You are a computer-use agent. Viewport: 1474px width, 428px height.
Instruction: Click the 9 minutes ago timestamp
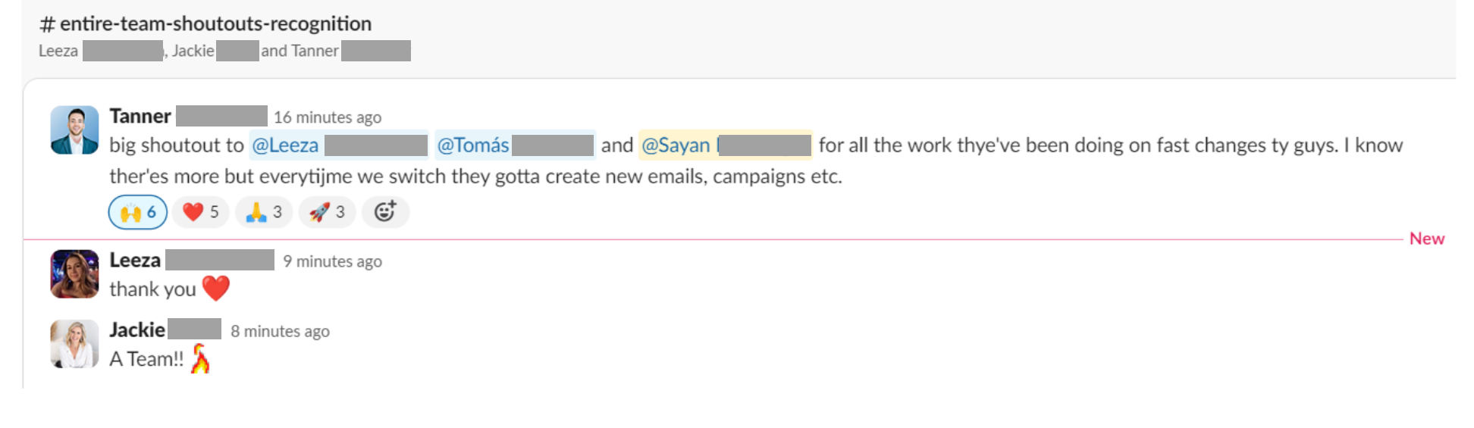tap(332, 261)
